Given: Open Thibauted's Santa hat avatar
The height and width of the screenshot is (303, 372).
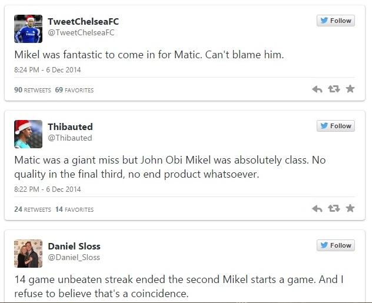Looking at the screenshot, I should point(28,134).
